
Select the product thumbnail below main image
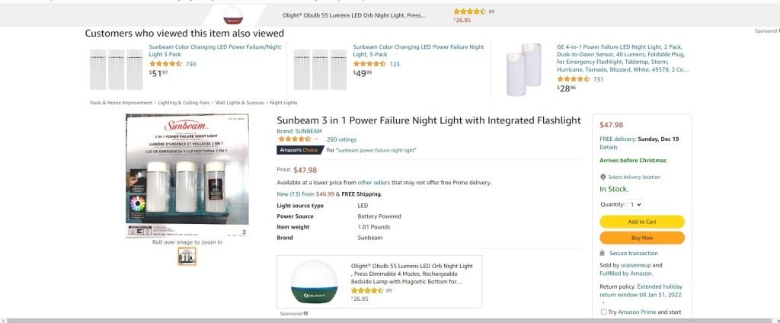tap(187, 257)
